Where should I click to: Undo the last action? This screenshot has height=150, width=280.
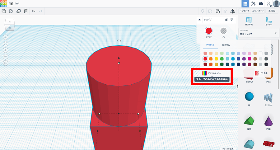coord(33,11)
